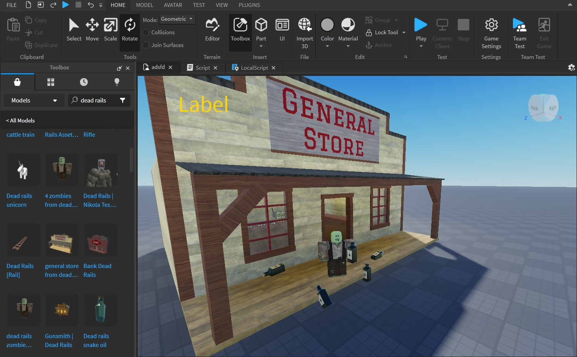The height and width of the screenshot is (357, 577).
Task: Select the Nikola Tesla model thumbnail
Action: [x=100, y=170]
